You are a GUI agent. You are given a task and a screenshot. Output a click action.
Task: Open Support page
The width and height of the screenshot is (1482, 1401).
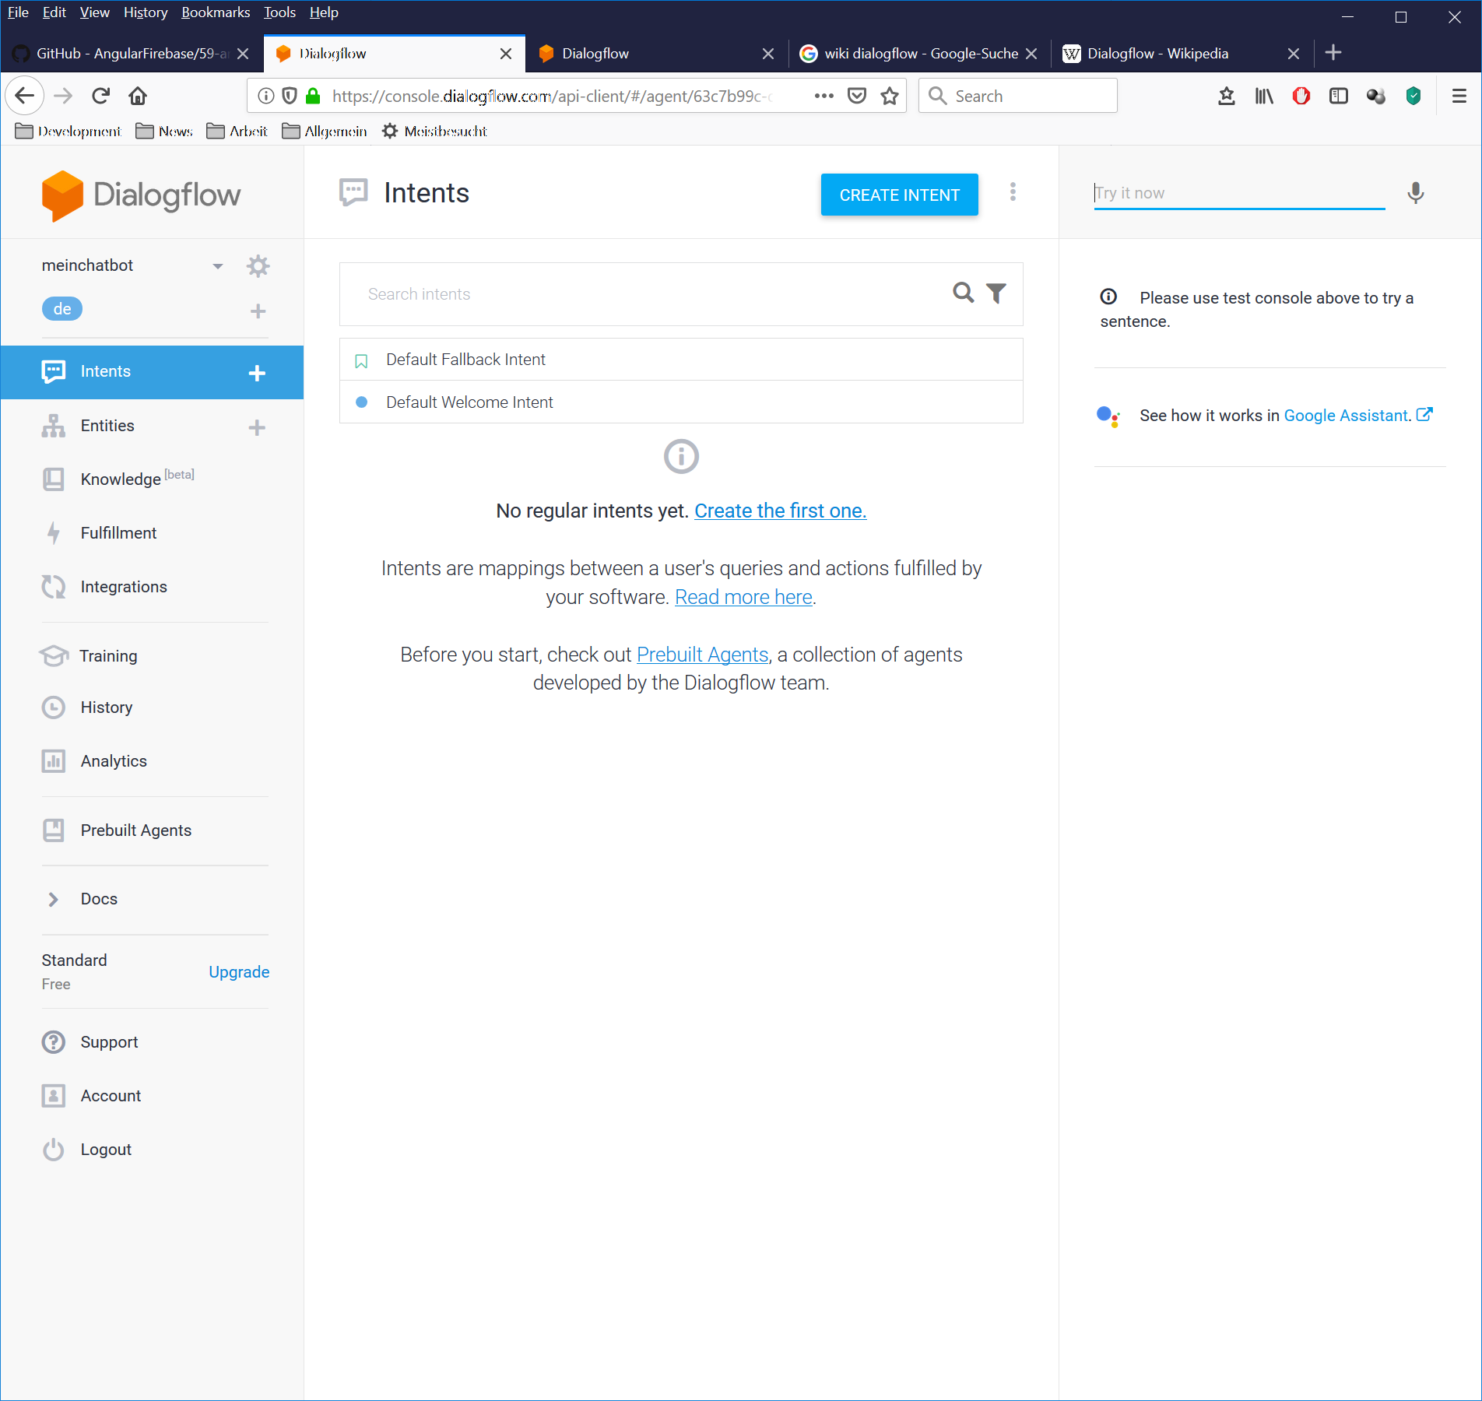(109, 1042)
